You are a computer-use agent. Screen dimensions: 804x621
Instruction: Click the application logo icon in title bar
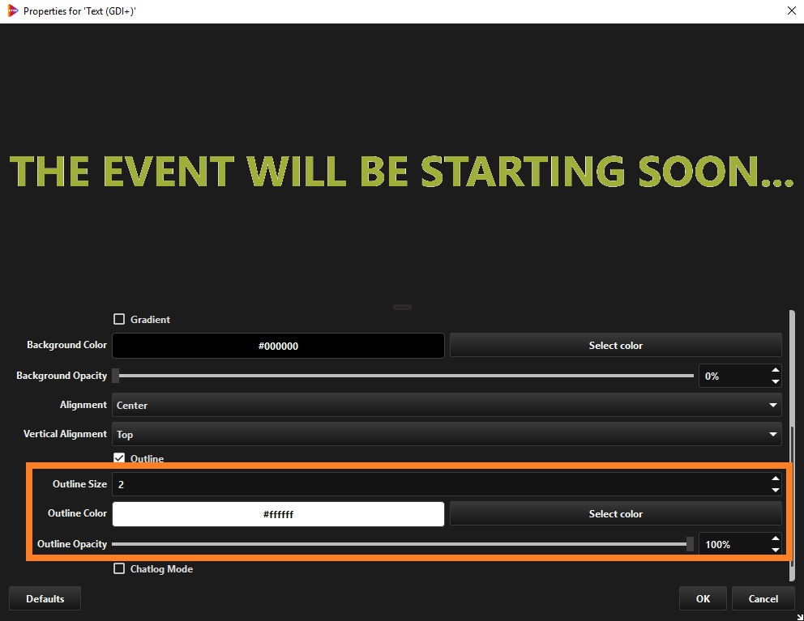[x=12, y=11]
